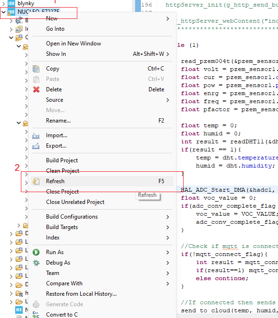Click the 'humid = dht.humidity;' line
Viewport: 278px width, 318px height.
(235, 166)
